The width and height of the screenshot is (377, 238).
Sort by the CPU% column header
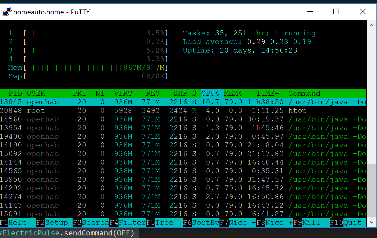[210, 94]
